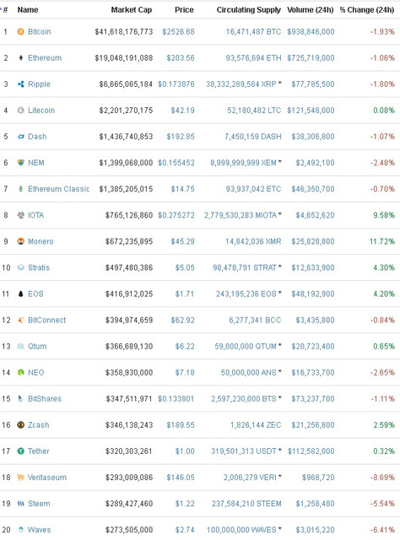The height and width of the screenshot is (540, 400).
Task: Click the Litecoin coin icon
Action: pos(20,111)
